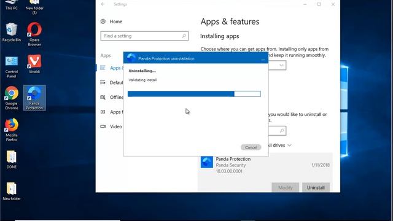Viewport: 393px width, 221px height.
Task: Launch Google Chrome shortcut
Action: [x=11, y=98]
